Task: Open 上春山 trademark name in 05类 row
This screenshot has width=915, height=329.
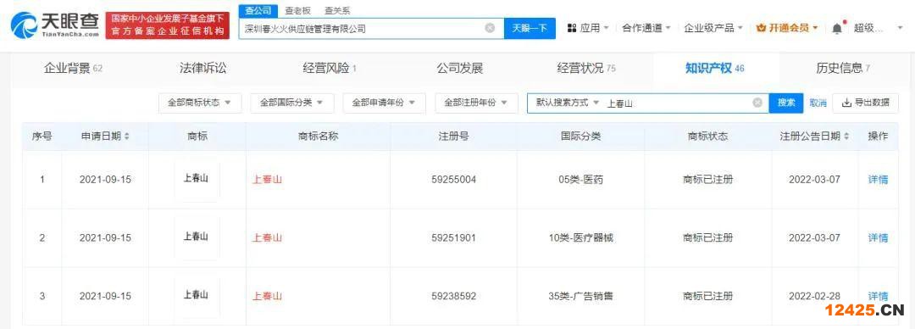Action: pyautogui.click(x=267, y=180)
